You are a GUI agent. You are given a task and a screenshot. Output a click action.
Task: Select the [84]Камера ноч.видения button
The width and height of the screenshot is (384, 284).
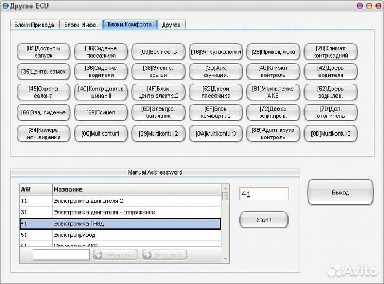[x=43, y=133]
